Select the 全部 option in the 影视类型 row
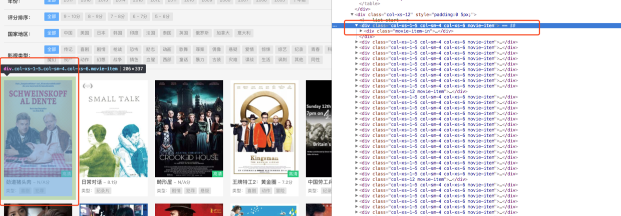This screenshot has width=621, height=216. point(52,49)
